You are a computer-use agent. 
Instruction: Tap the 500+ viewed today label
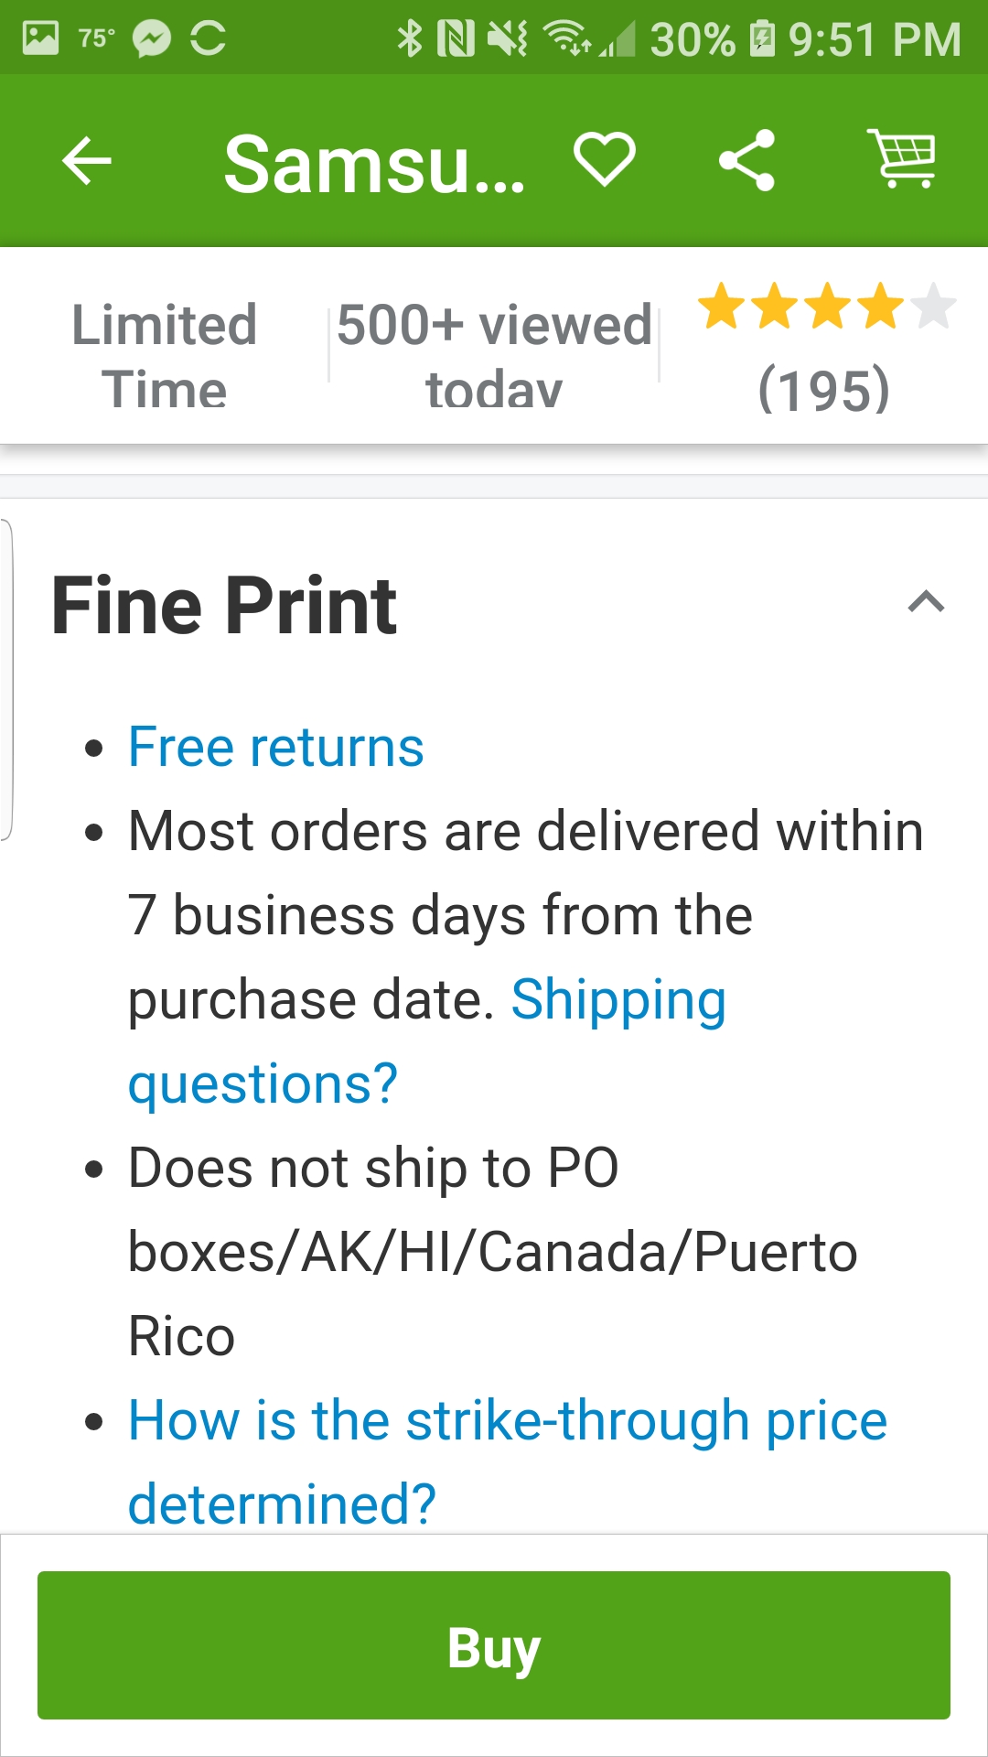[x=494, y=357]
